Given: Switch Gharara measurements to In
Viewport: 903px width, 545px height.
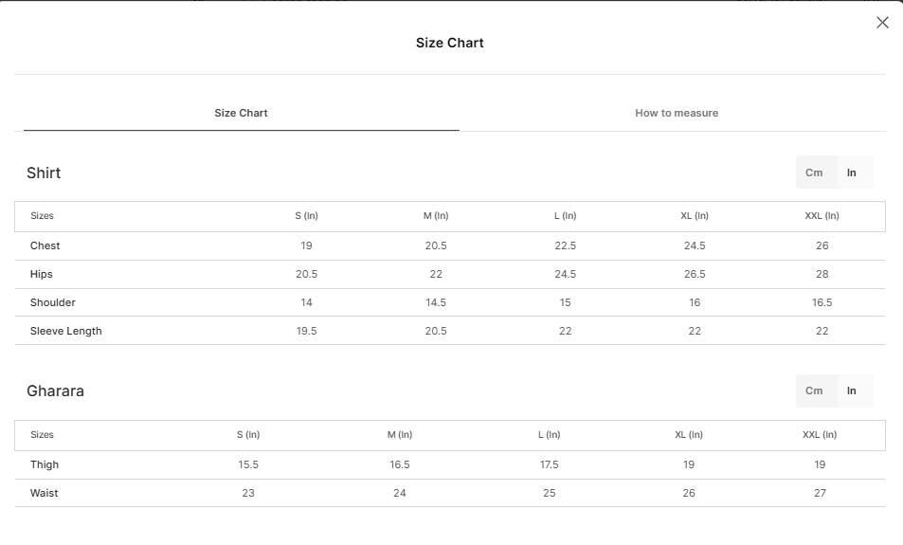Looking at the screenshot, I should coord(851,391).
